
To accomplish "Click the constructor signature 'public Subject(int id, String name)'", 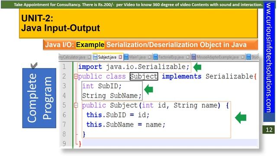I will coord(151,105).
